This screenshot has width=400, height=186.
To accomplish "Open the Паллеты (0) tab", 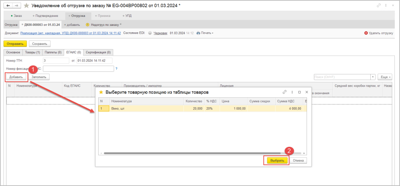I will pyautogui.click(x=53, y=52).
